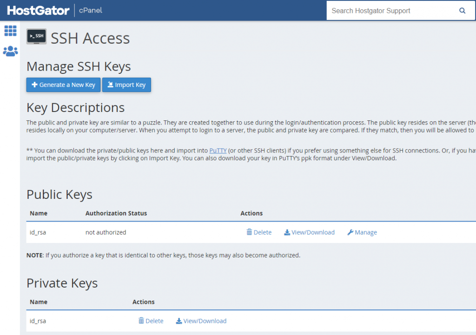The width and height of the screenshot is (476, 335).
Task: Select the id_rsa name in Public Keys
Action: coord(38,232)
